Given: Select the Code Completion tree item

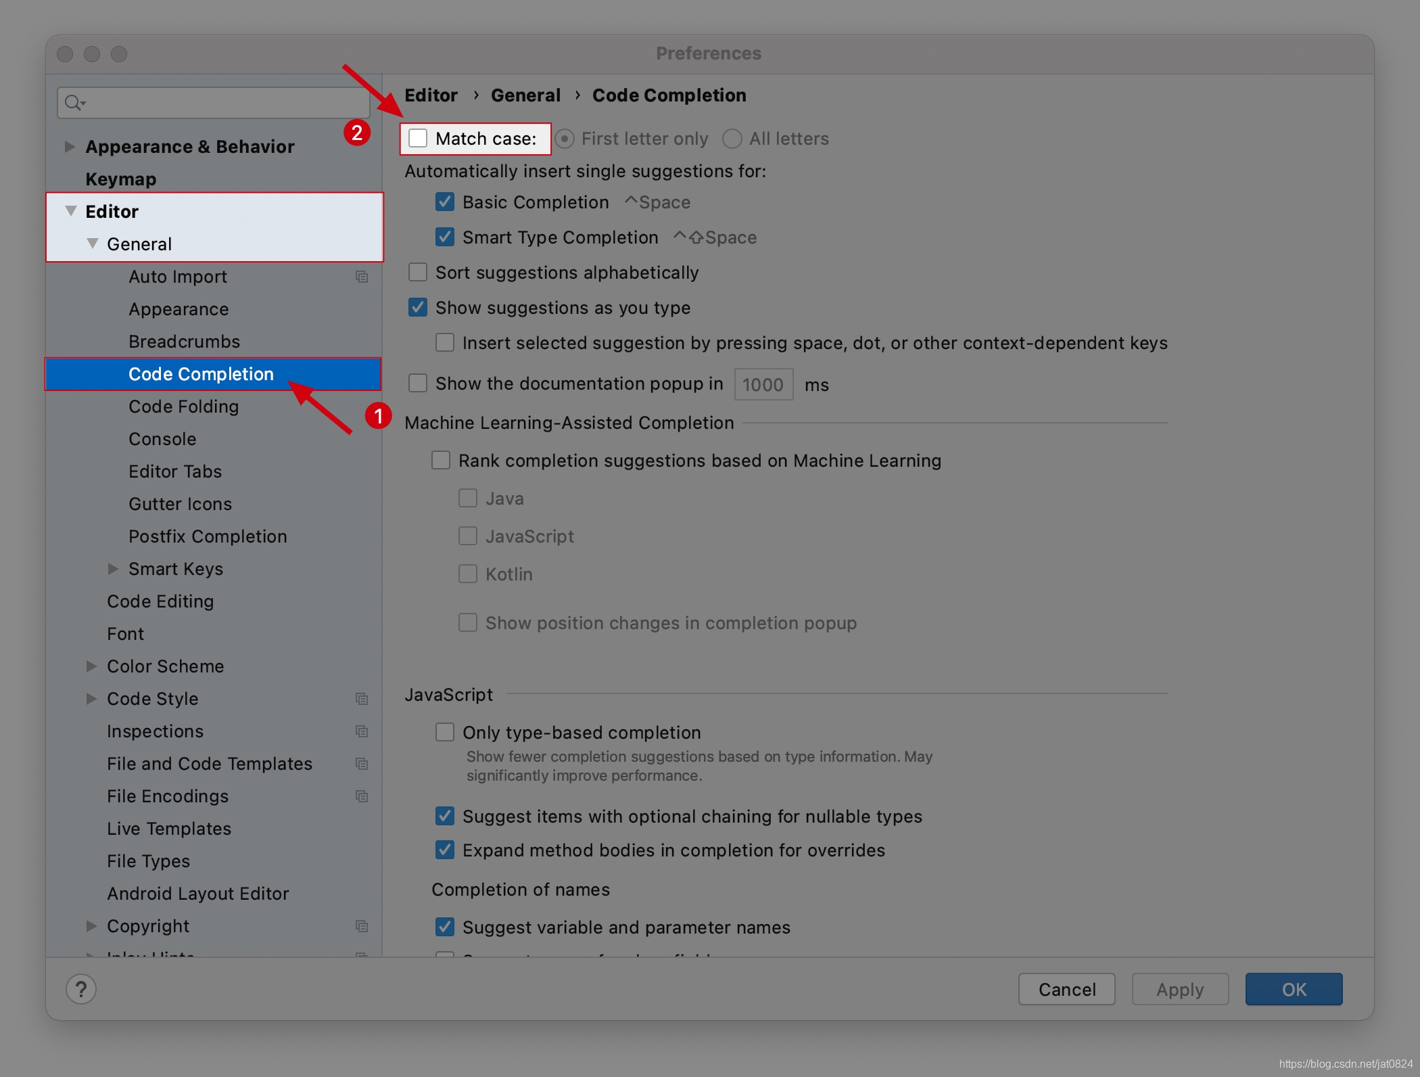Looking at the screenshot, I should pos(214,374).
